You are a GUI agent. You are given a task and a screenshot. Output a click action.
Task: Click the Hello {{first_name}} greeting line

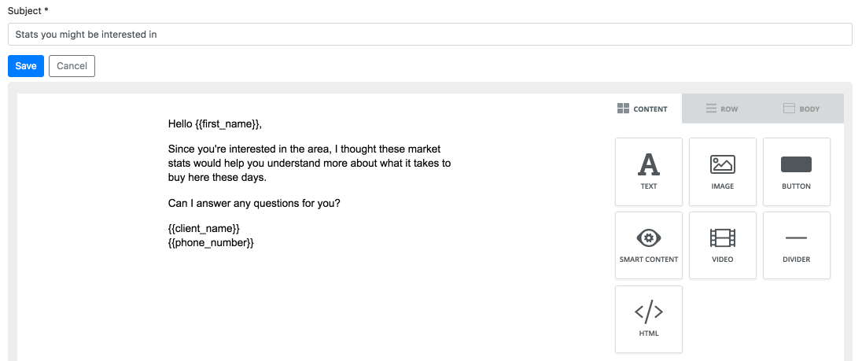[215, 124]
